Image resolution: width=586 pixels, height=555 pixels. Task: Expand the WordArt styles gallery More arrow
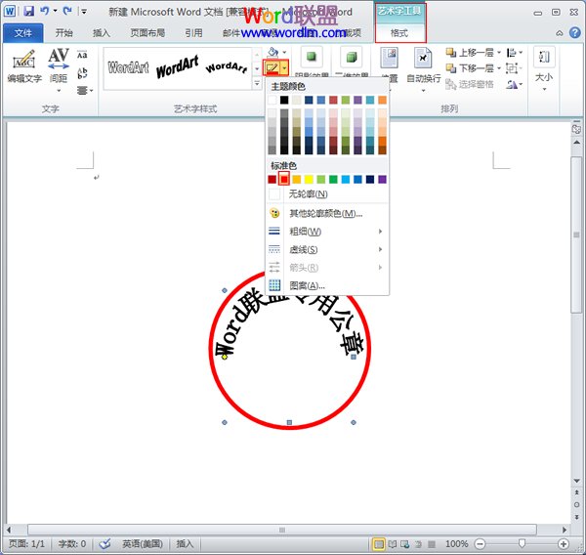click(x=257, y=83)
